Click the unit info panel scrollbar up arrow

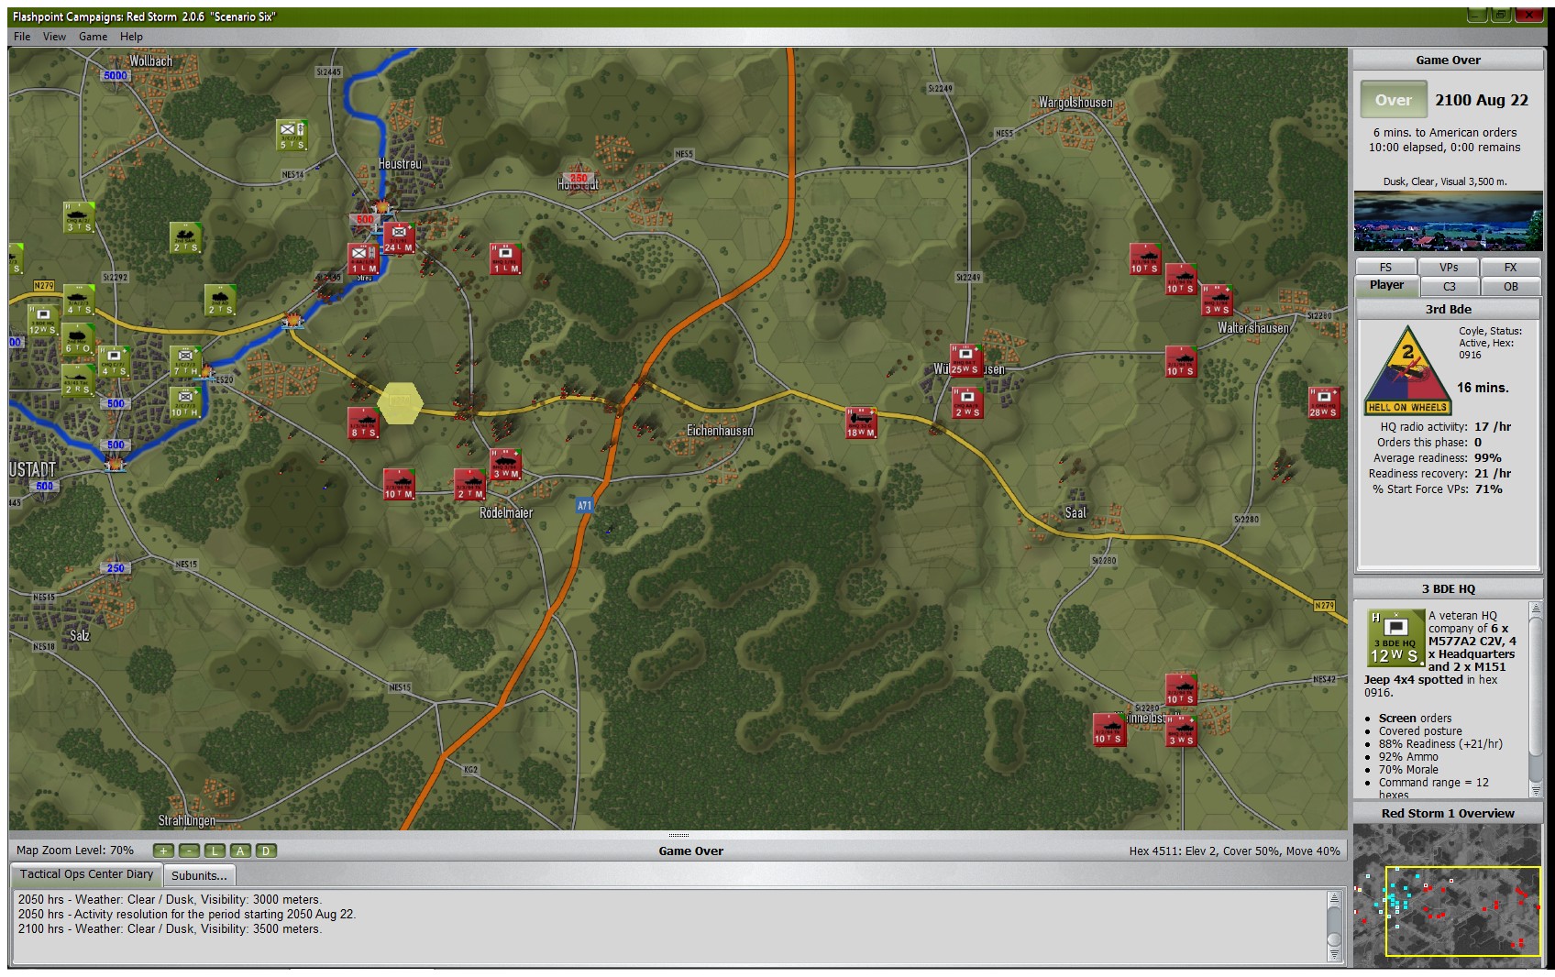[x=1535, y=609]
